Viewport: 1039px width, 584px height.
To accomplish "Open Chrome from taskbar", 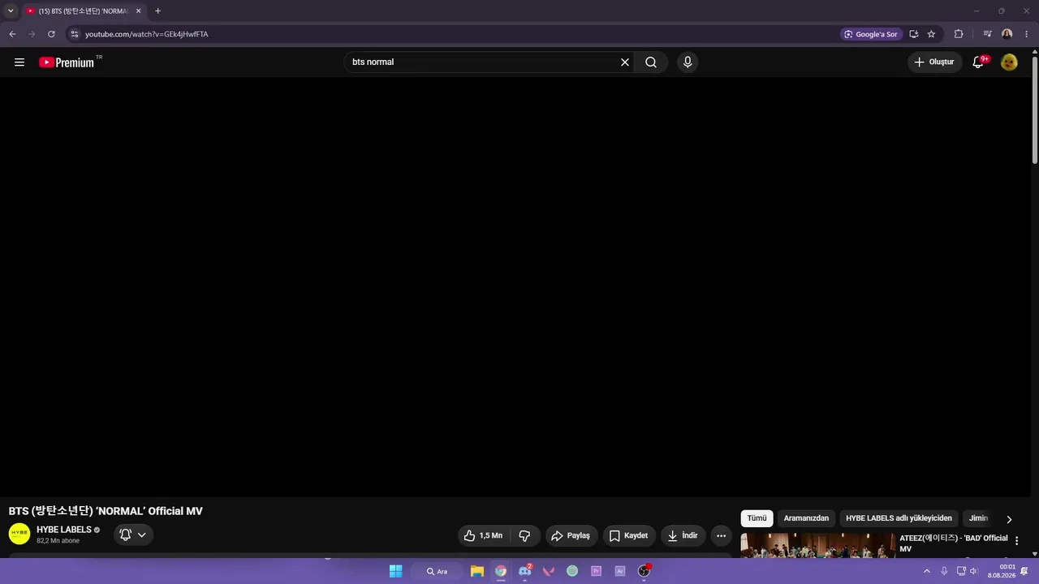I will [x=501, y=571].
